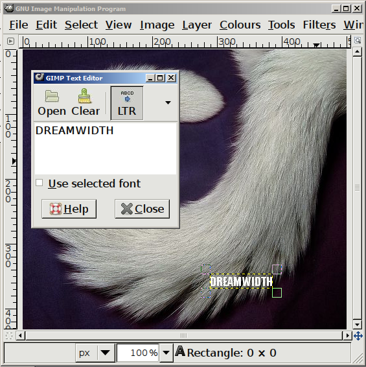Viewport: 366px width, 367px height.
Task: Open the Layer menu
Action: [x=197, y=25]
